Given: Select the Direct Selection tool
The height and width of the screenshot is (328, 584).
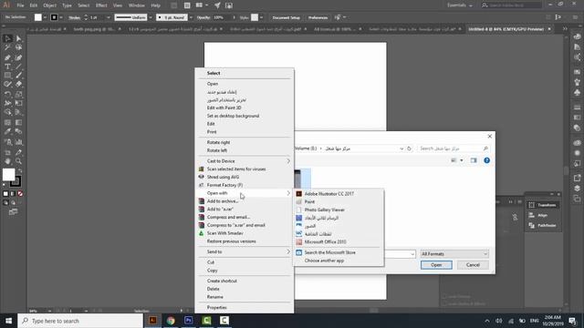Looking at the screenshot, I should [18, 38].
